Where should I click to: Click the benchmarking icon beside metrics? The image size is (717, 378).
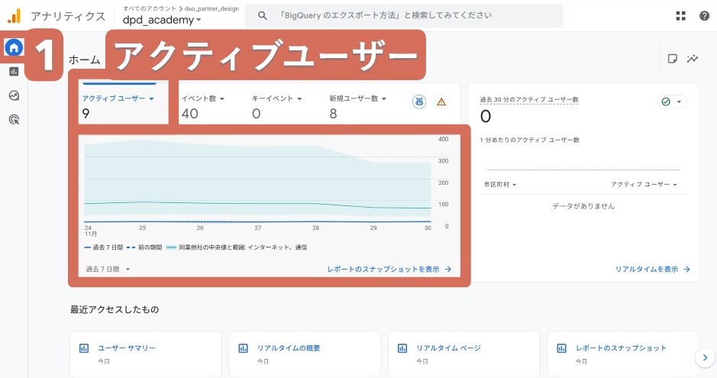pos(419,102)
